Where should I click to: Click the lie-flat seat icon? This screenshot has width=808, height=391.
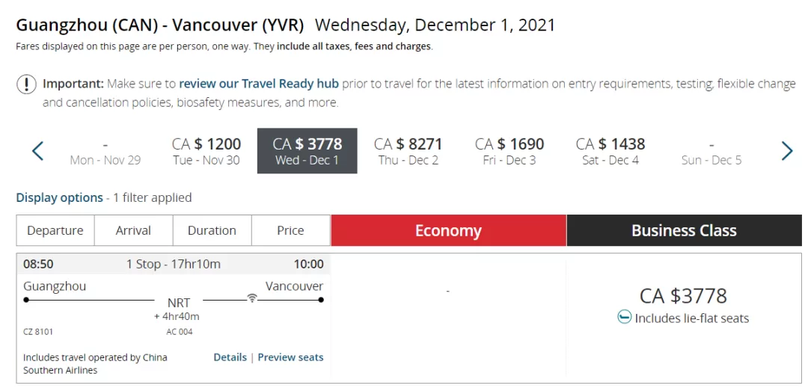pyautogui.click(x=624, y=317)
